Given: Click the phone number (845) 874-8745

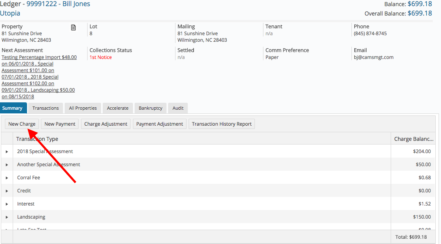Looking at the screenshot, I should [370, 34].
